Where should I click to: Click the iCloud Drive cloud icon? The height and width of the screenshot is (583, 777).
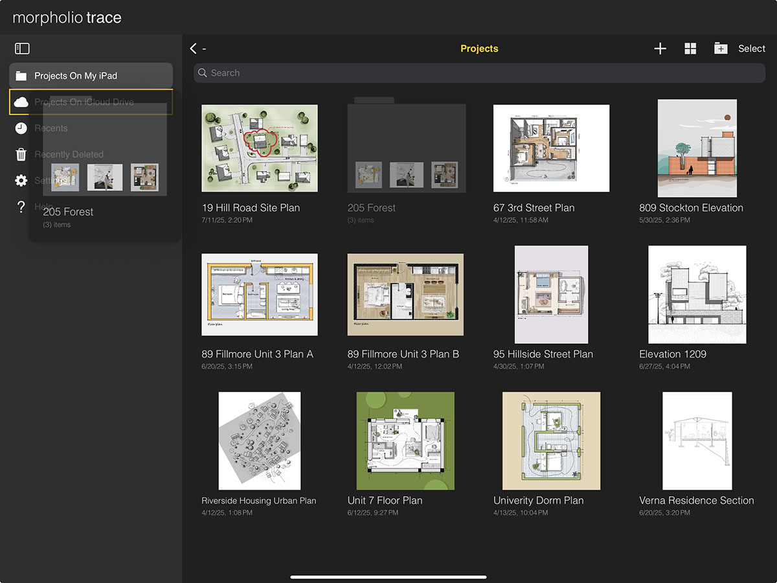[21, 102]
